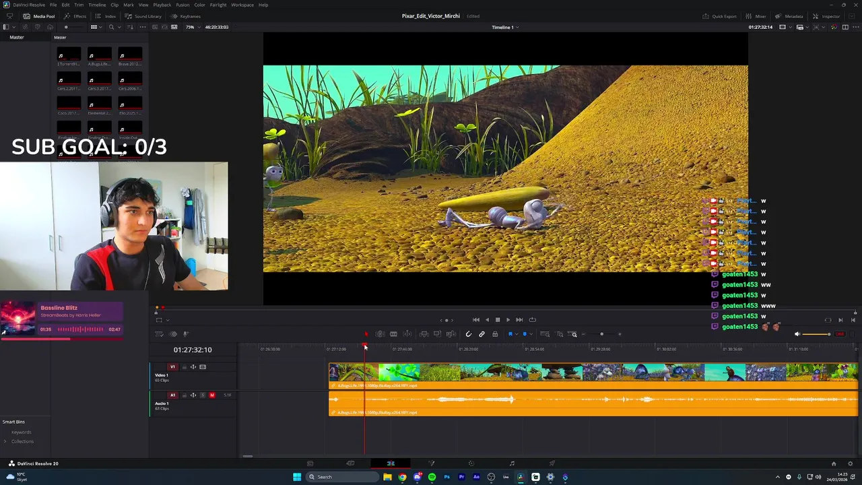Adjust the timeline zoom slider
The image size is (862, 485).
point(601,334)
